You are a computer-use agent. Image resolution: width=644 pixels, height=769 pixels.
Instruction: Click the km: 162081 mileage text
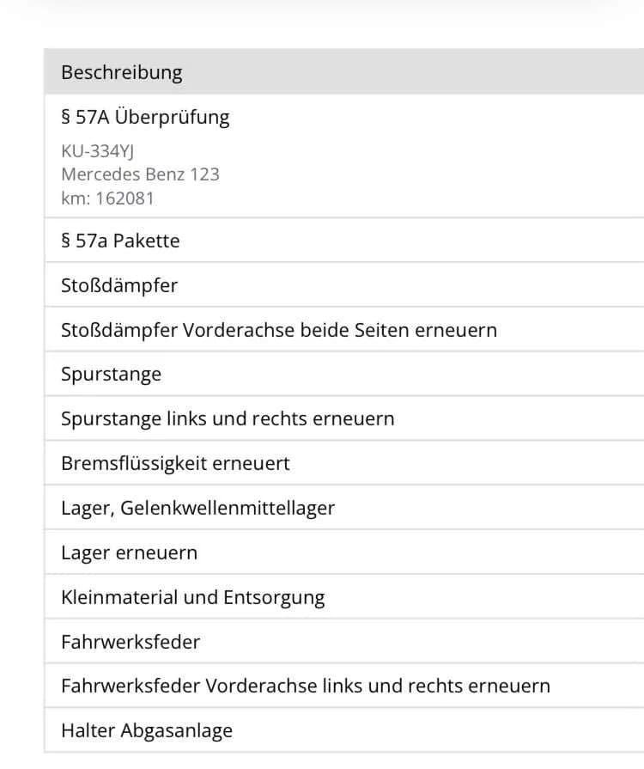pos(108,198)
